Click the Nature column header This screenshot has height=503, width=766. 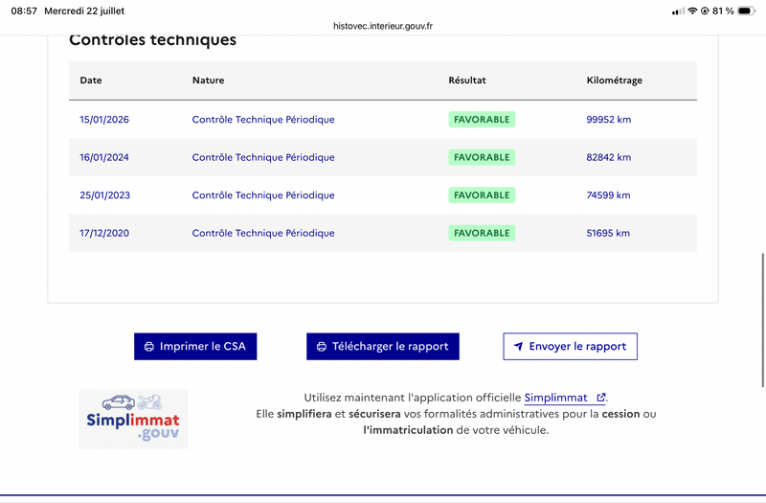click(208, 80)
